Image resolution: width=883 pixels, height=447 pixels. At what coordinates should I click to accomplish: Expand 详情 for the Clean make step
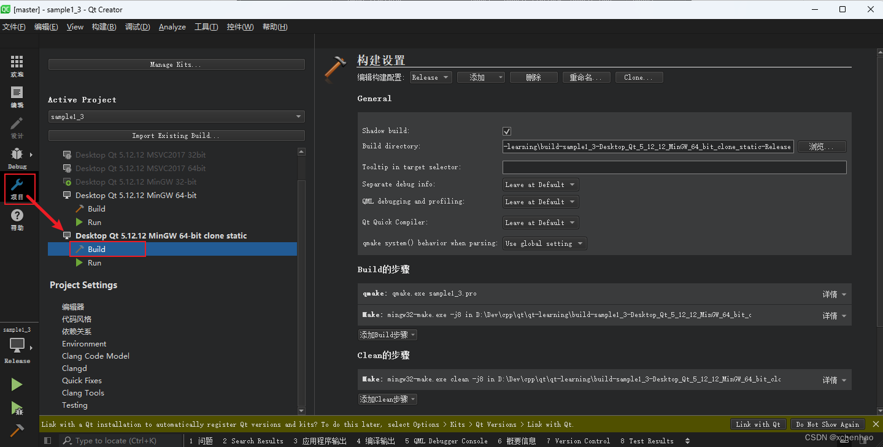point(835,380)
